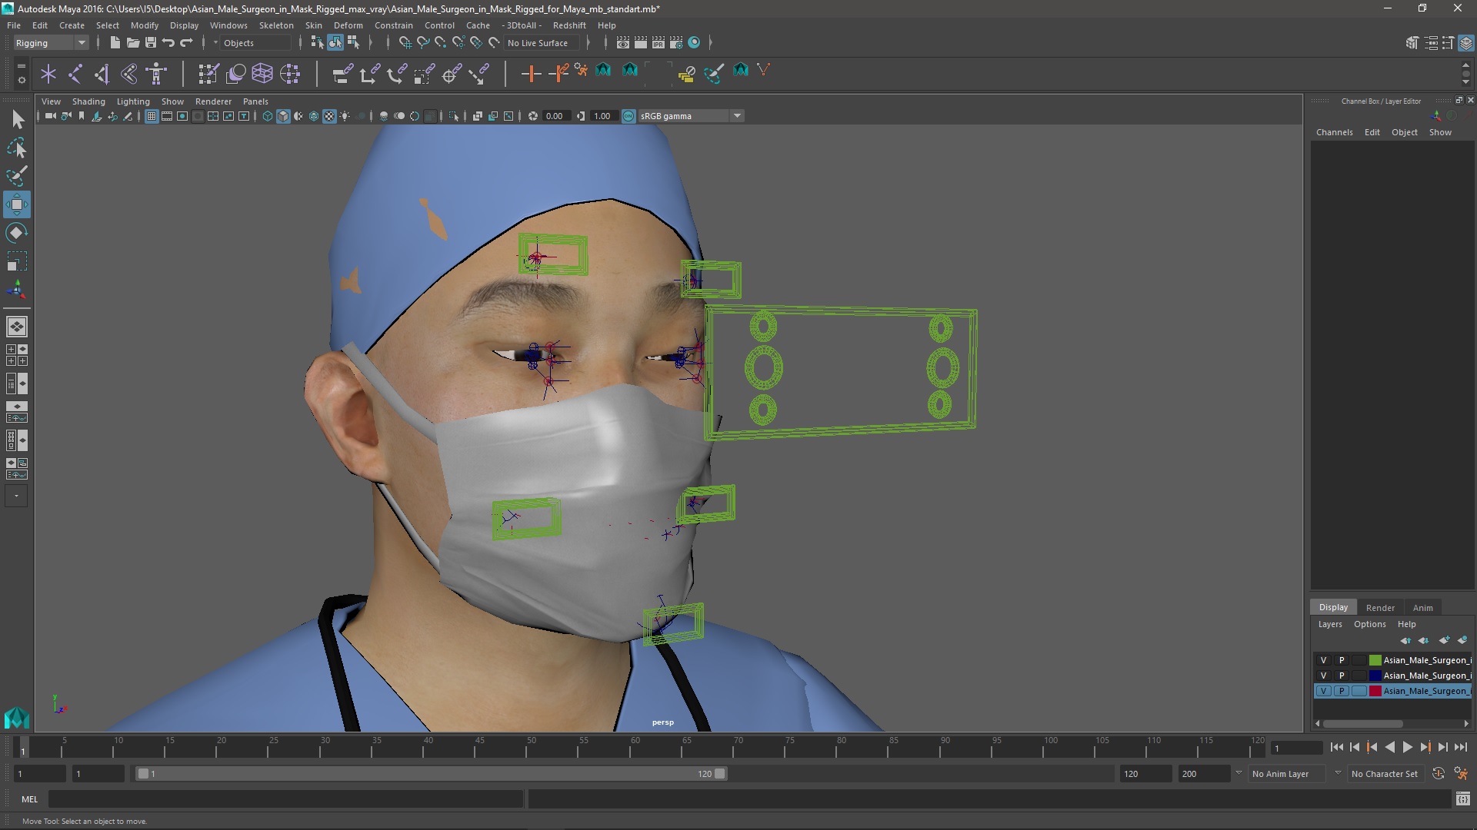The image size is (1477, 830).
Task: Click the play forwards button
Action: 1407,747
